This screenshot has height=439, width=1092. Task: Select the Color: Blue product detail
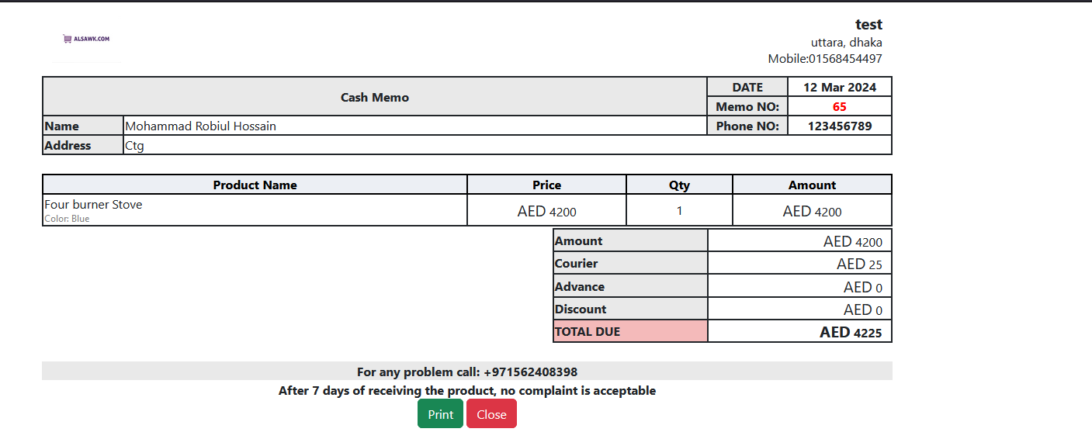(67, 219)
